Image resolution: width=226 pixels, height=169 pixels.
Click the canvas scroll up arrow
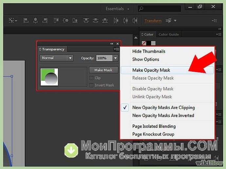[136, 38]
